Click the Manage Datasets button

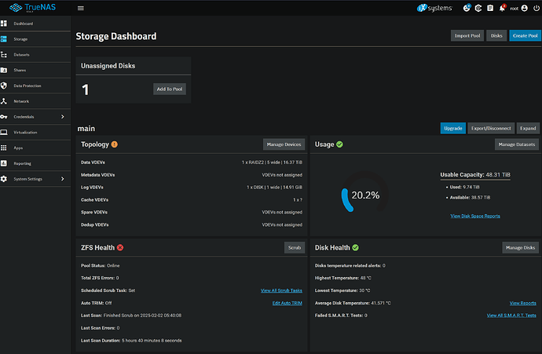(516, 144)
